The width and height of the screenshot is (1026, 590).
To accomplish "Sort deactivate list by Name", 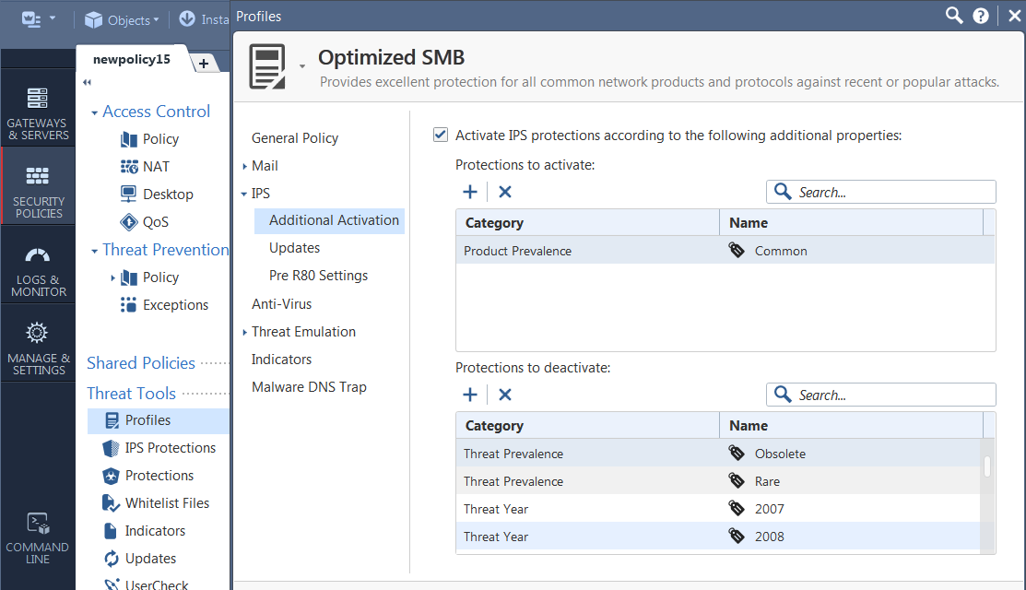I will [x=851, y=425].
